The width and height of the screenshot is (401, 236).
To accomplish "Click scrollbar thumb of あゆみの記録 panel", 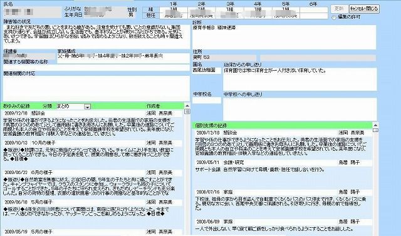I will coord(187,111).
